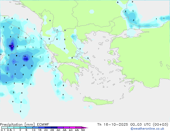Click the '00..03 UTC' time range text
Image resolution: width=170 pixels, height=131 pixels.
[x=141, y=125]
